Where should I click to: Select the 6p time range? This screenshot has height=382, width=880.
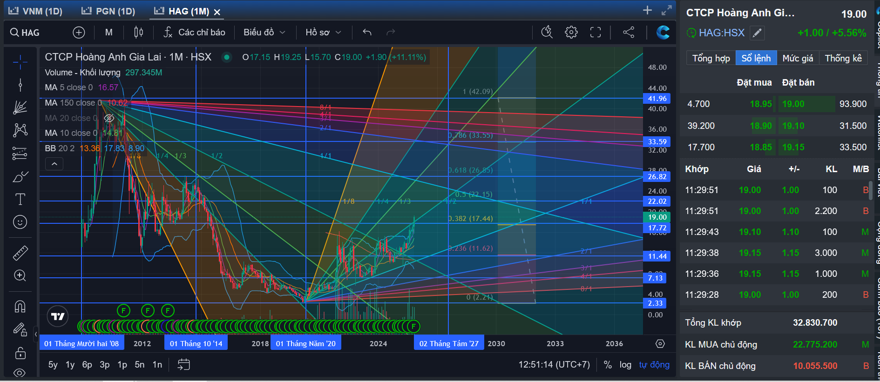[87, 365]
